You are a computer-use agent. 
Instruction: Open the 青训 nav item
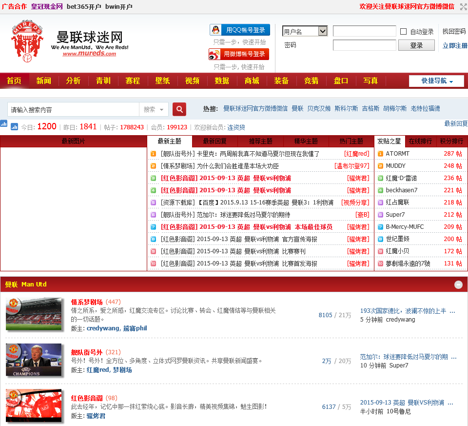[103, 81]
